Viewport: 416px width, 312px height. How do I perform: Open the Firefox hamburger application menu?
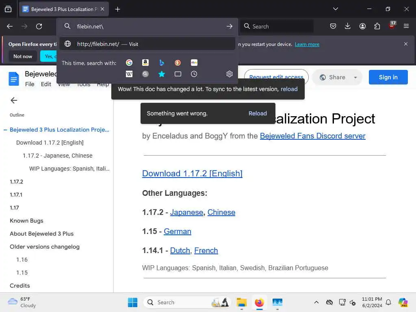[x=406, y=26]
